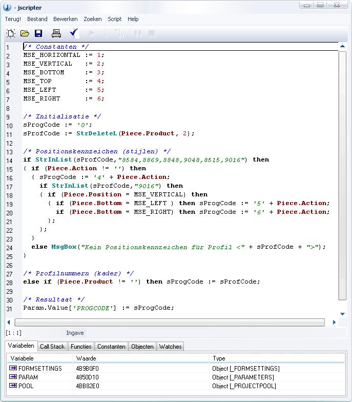Open a script file with the folder icon

25,33
